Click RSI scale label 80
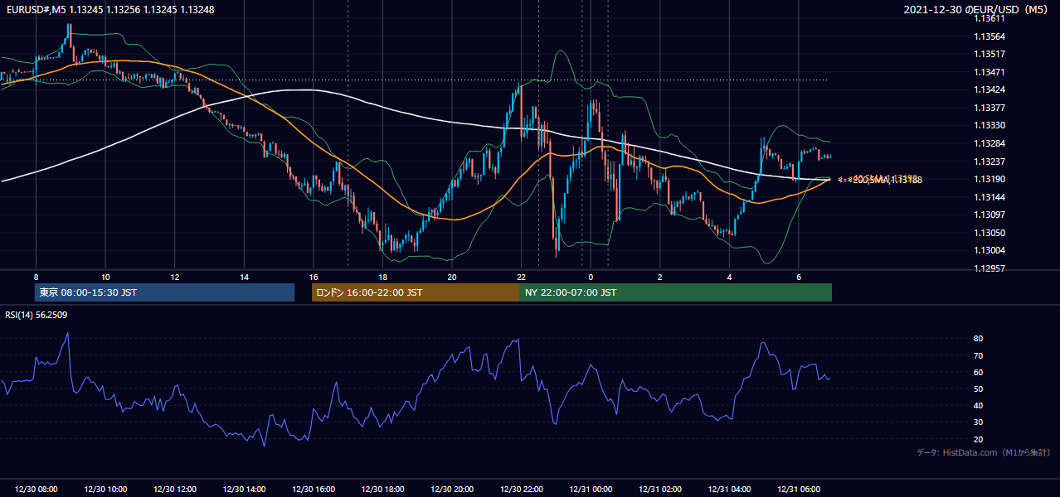Image resolution: width=1060 pixels, height=497 pixels. point(979,339)
